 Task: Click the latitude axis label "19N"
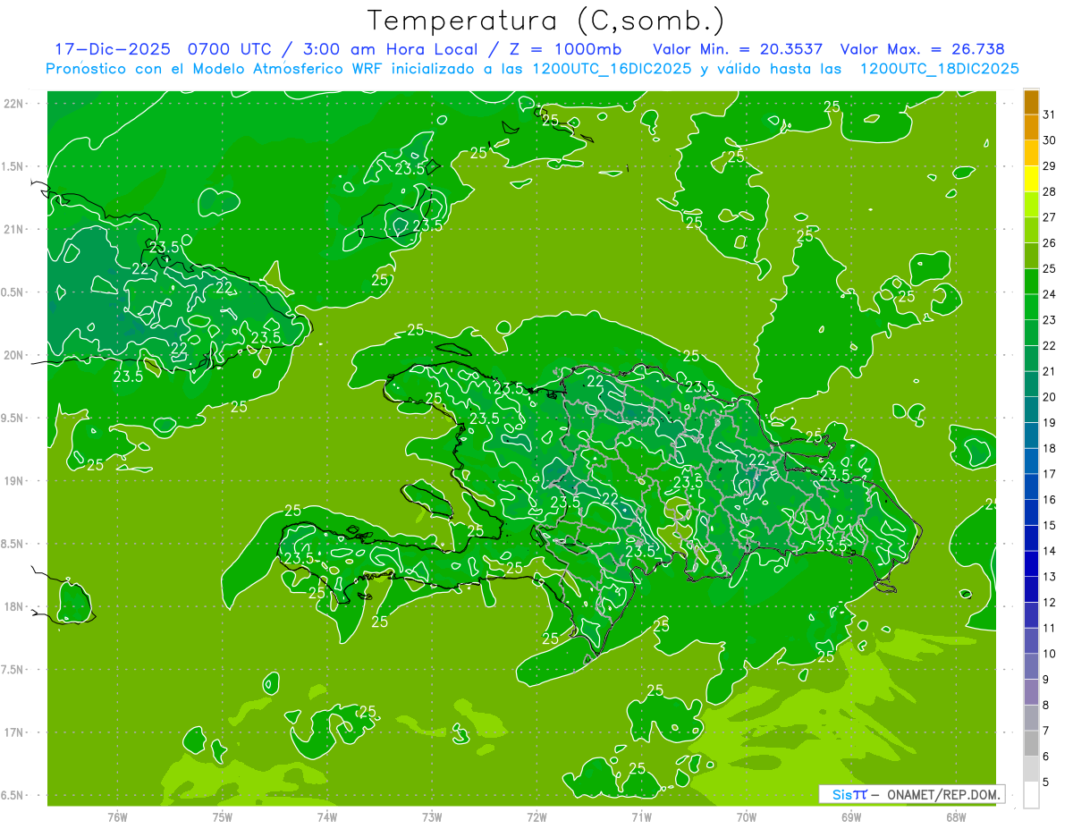pyautogui.click(x=13, y=481)
